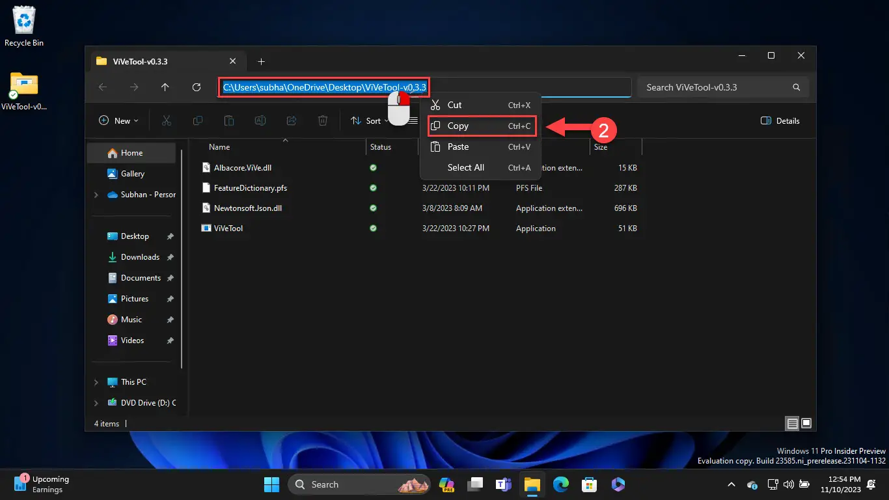Image resolution: width=889 pixels, height=500 pixels.
Task: Open Microsoft Store from taskbar
Action: 590,484
